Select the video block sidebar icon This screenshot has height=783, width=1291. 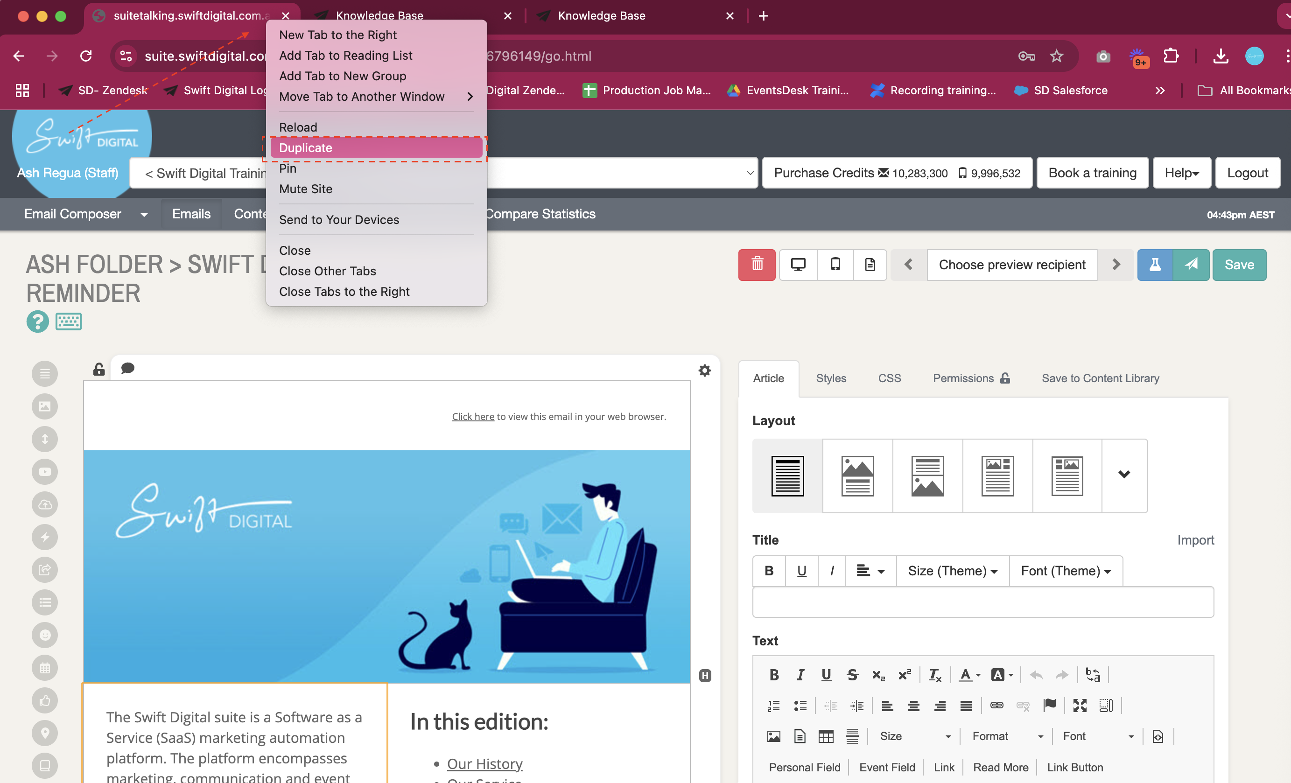tap(44, 472)
